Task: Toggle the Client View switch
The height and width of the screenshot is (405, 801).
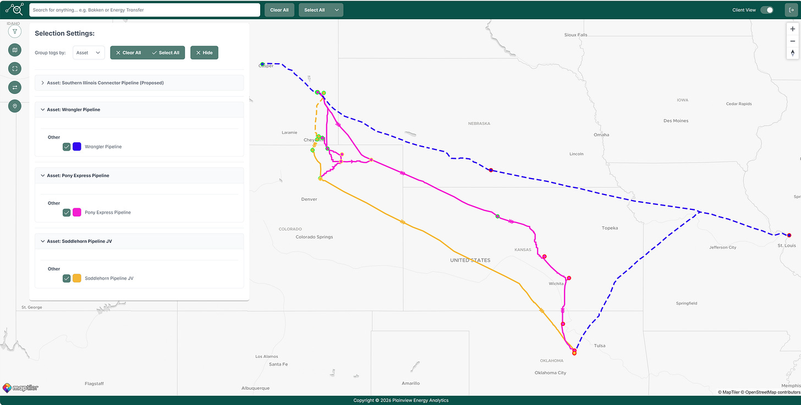Action: (767, 10)
